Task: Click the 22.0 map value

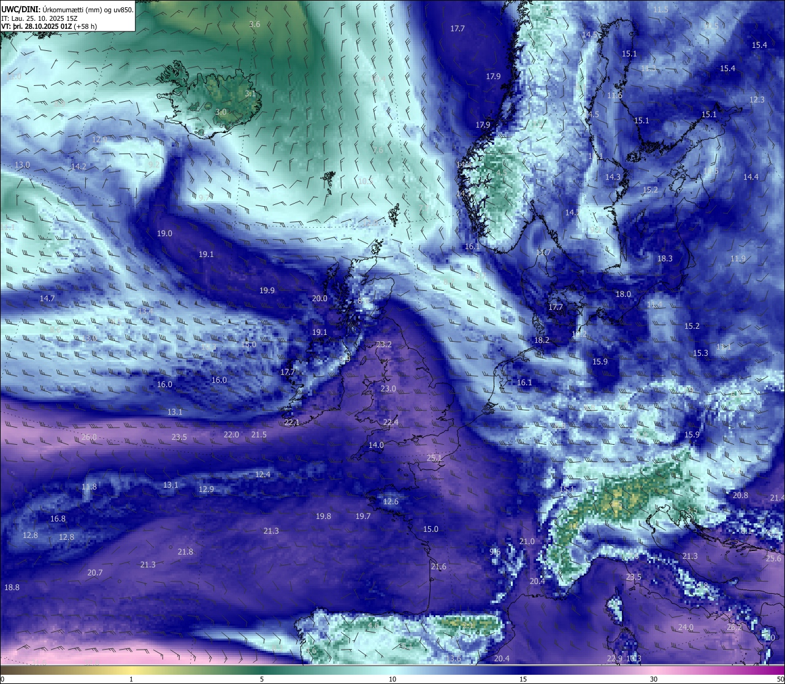Action: 231,435
